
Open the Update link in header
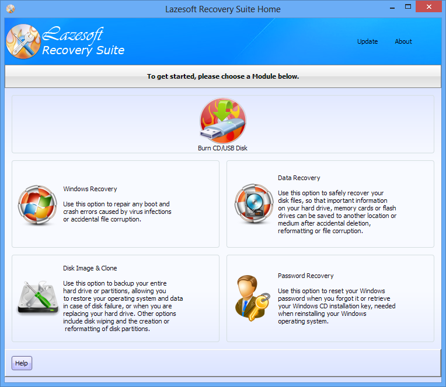[367, 41]
